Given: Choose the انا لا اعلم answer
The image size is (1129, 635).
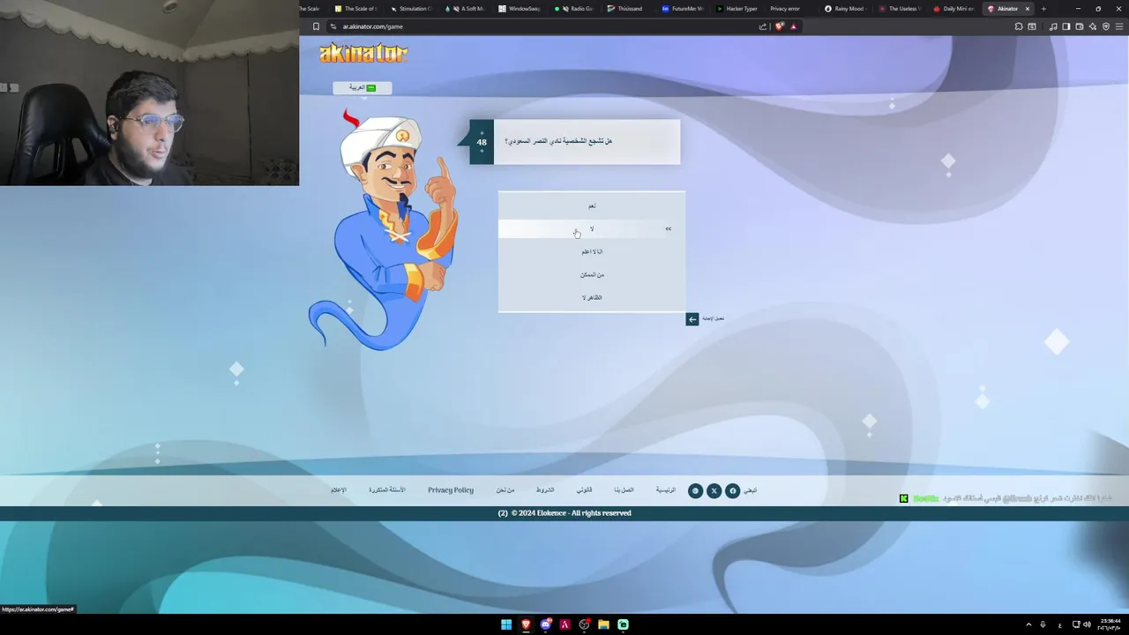Looking at the screenshot, I should pyautogui.click(x=592, y=251).
